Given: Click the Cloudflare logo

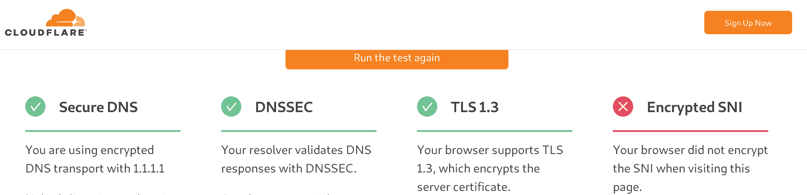Looking at the screenshot, I should click(45, 23).
